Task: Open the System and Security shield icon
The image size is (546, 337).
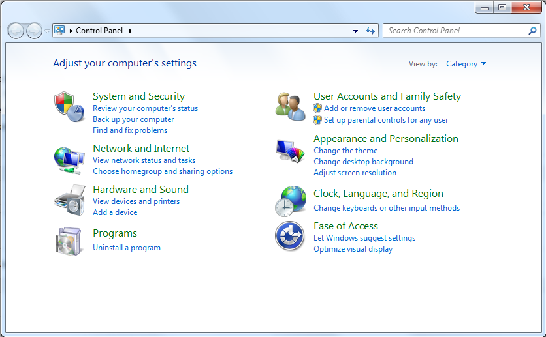Action: [69, 107]
